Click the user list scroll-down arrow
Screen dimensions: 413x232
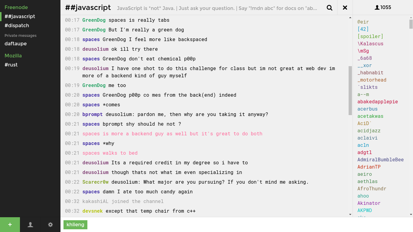tap(411, 214)
